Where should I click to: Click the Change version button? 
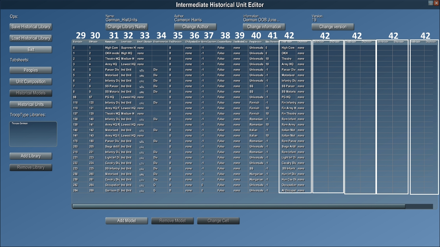click(333, 27)
